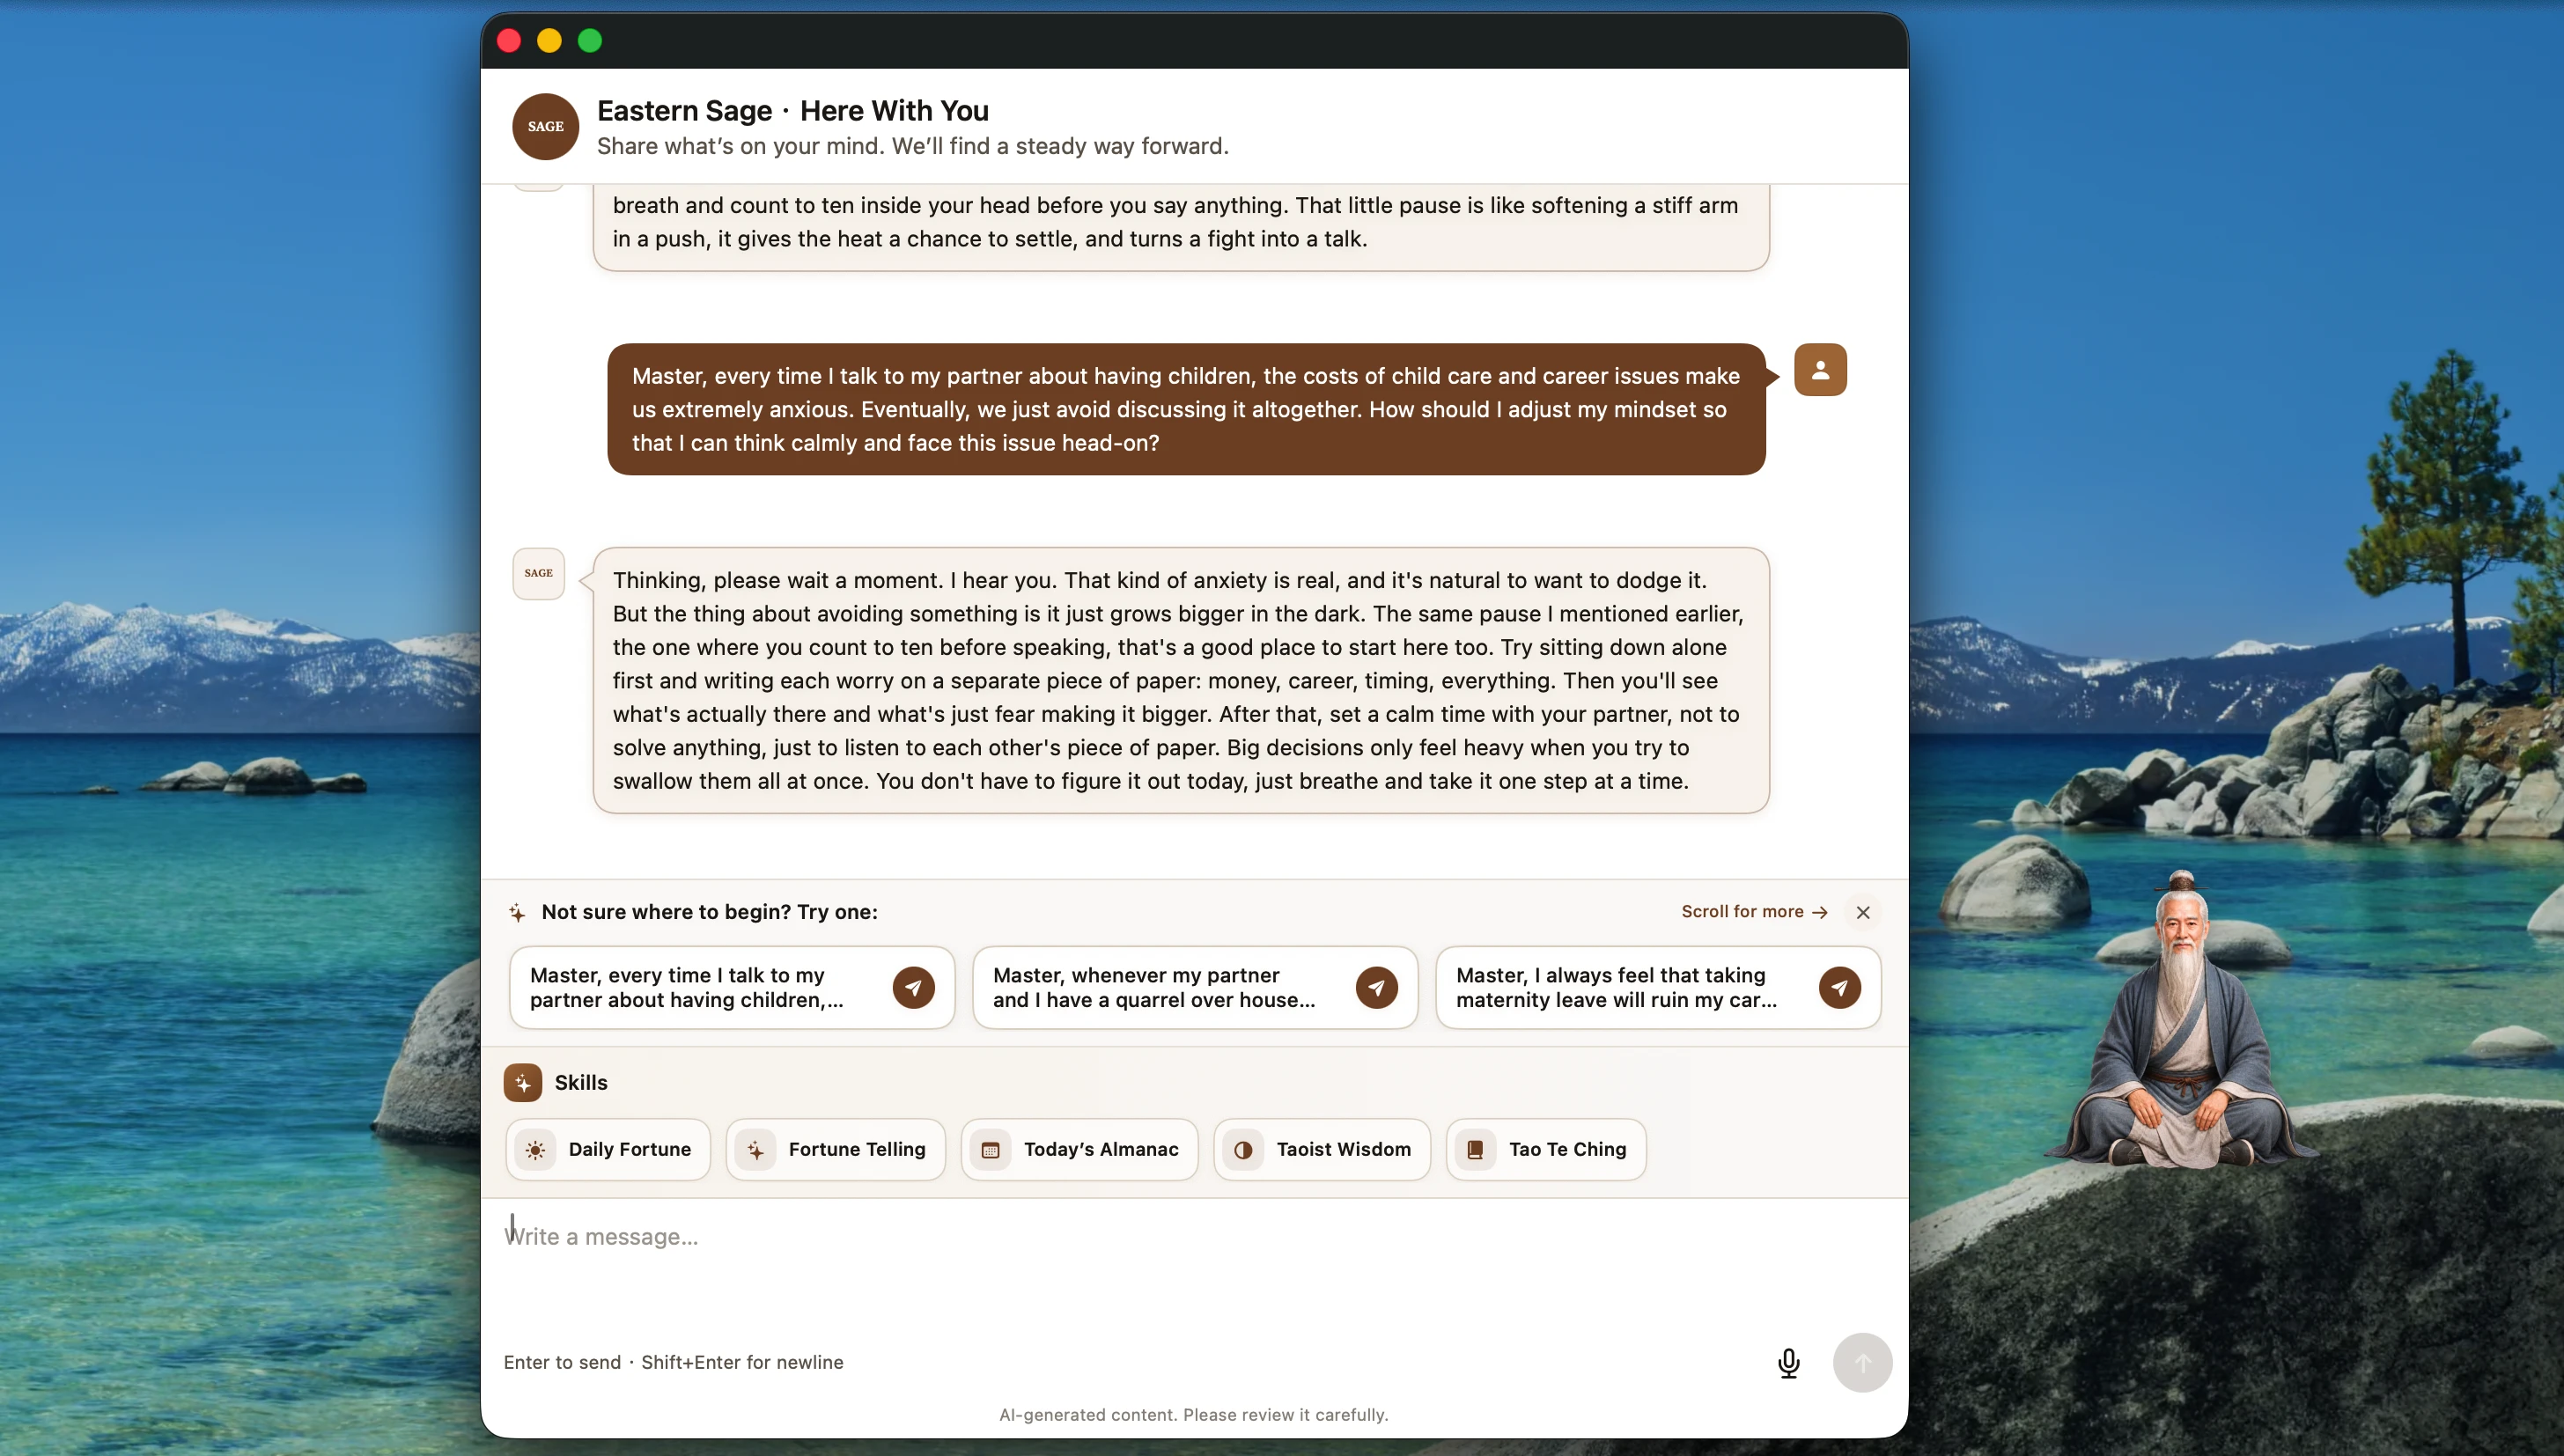This screenshot has width=2564, height=1456.
Task: Select suggestion 'Master, whenever my partner and I'
Action: point(1195,987)
